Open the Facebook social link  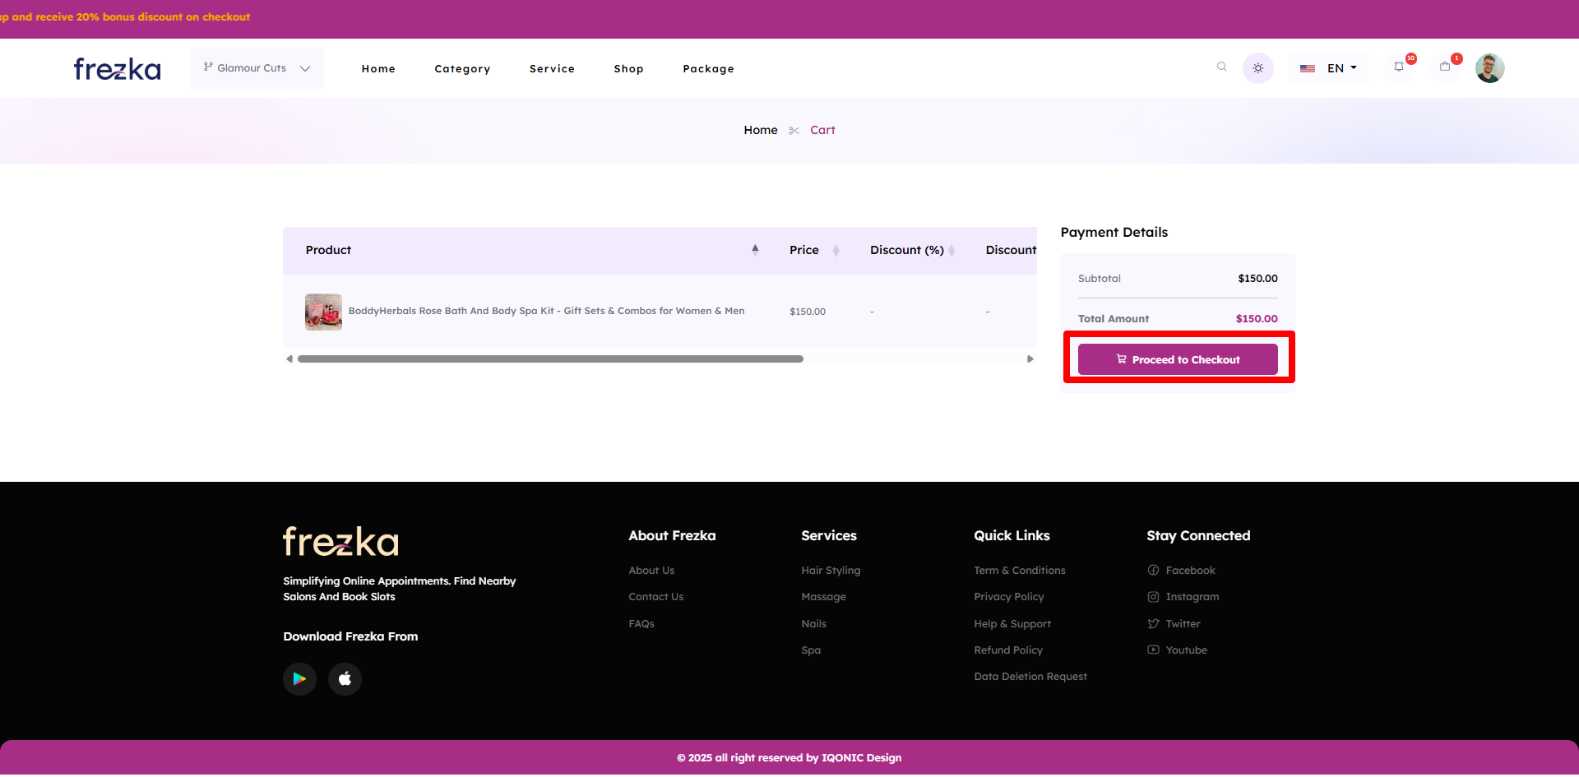(1189, 571)
